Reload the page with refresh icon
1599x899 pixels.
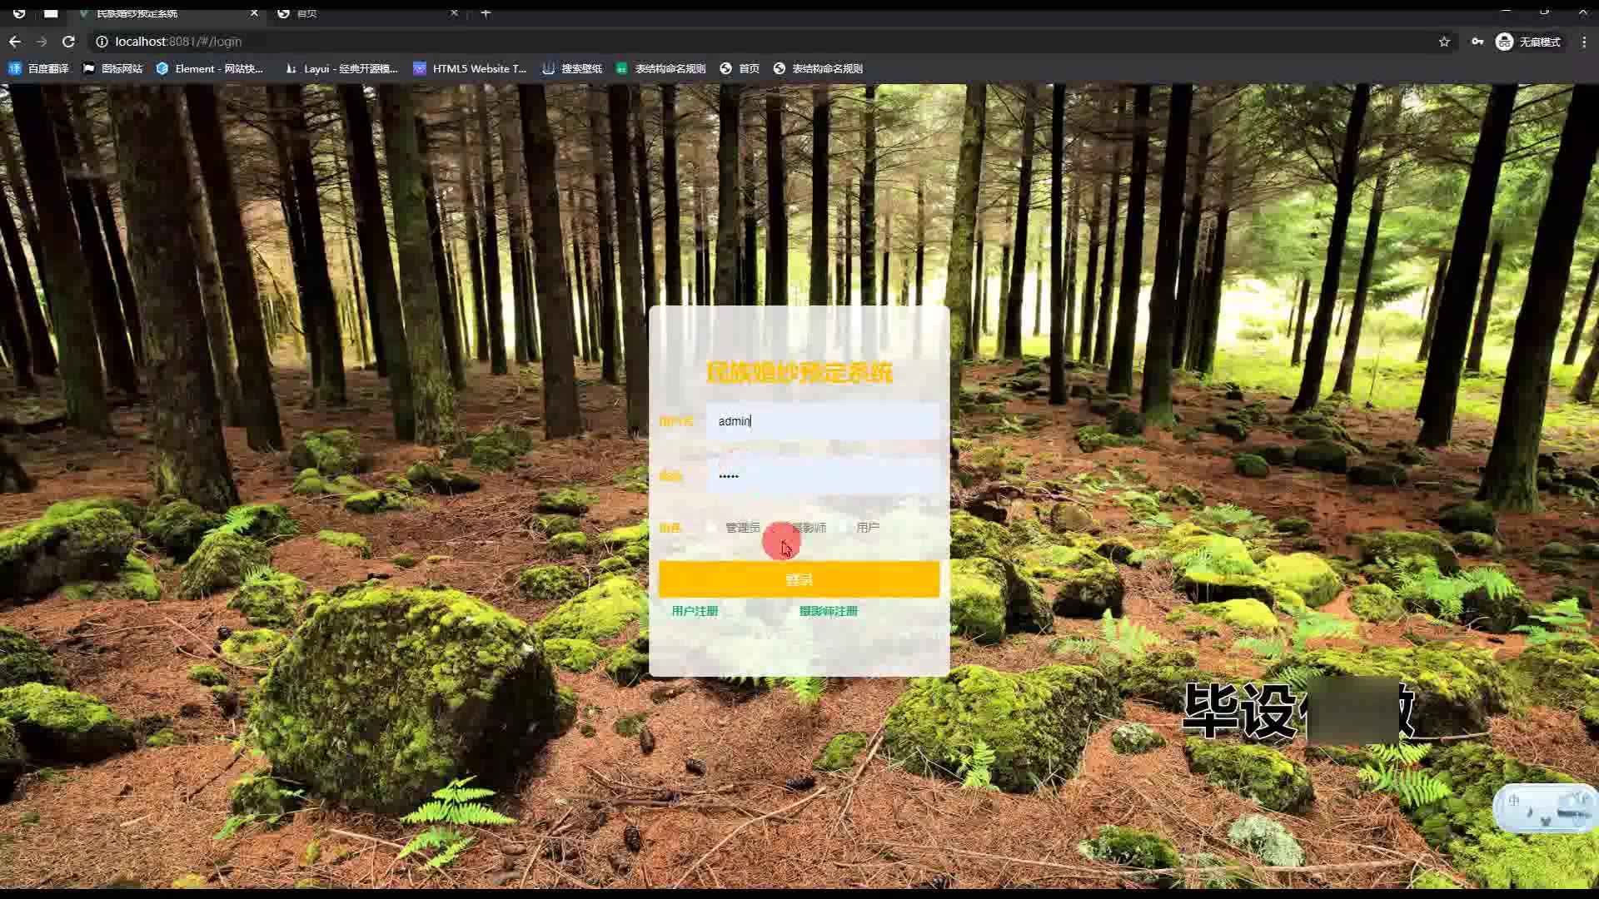pyautogui.click(x=69, y=42)
